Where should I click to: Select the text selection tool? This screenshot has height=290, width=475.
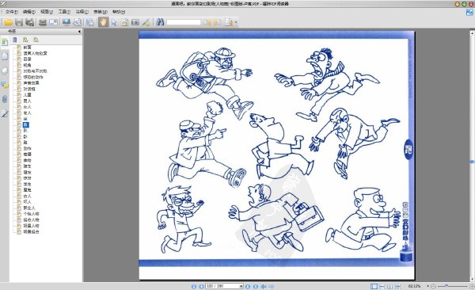(x=124, y=22)
